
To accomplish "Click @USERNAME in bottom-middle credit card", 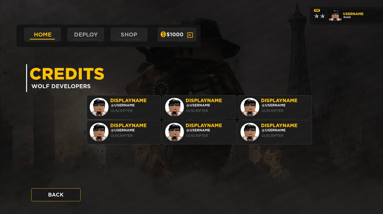I will coord(198,130).
